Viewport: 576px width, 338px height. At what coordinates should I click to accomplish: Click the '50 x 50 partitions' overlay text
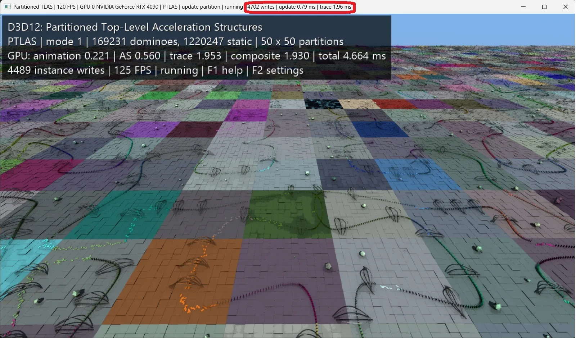[302, 42]
